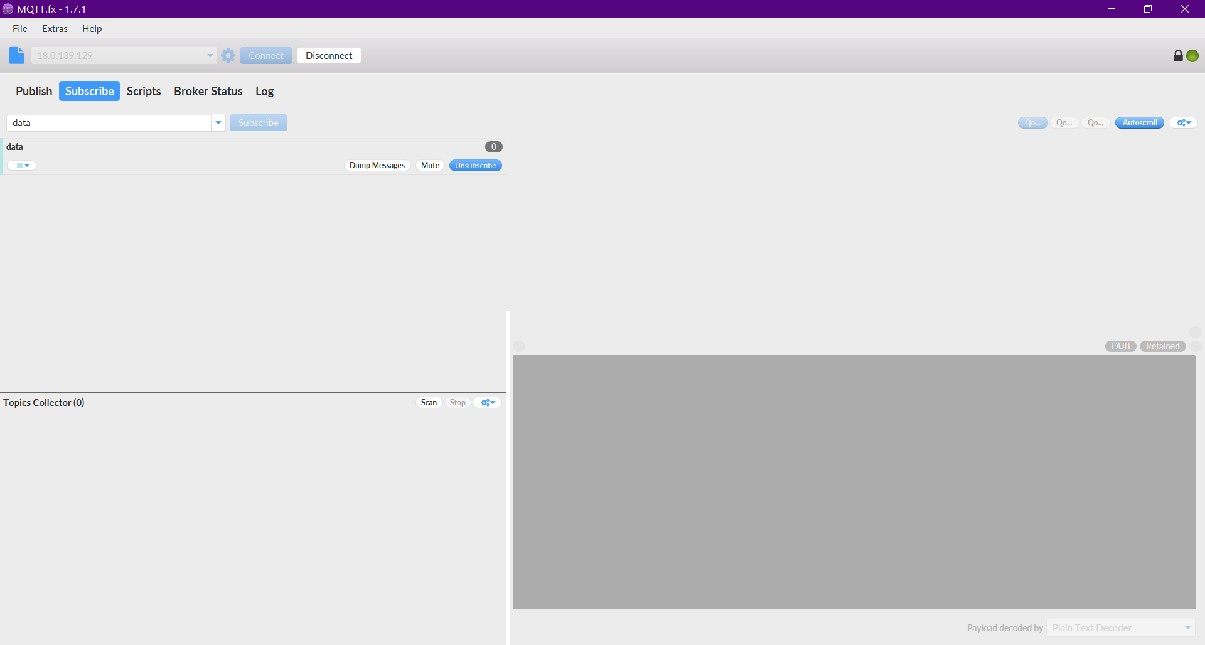Focus the topic input field containing data
The height and width of the screenshot is (645, 1205).
109,122
